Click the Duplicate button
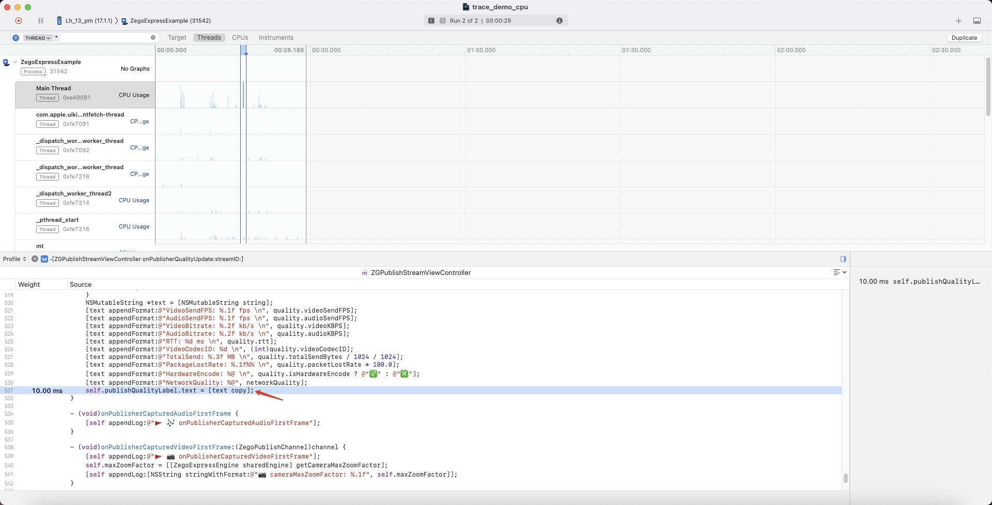 [964, 37]
